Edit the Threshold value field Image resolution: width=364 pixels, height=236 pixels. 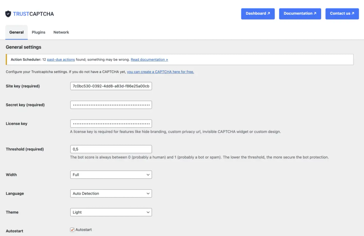click(x=111, y=149)
